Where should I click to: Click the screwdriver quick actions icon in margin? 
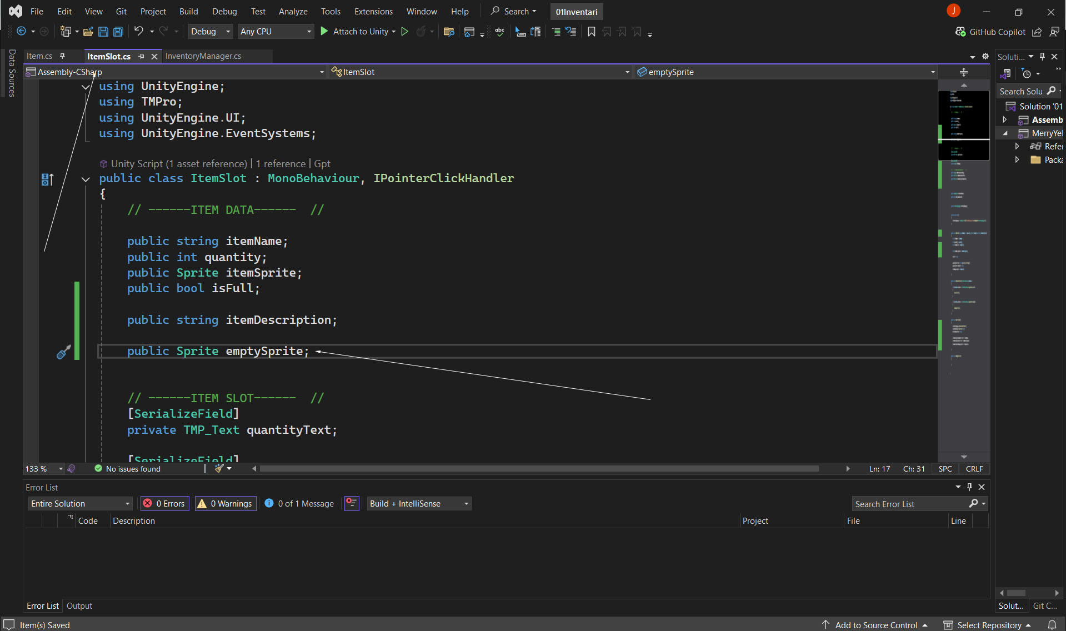pos(63,352)
